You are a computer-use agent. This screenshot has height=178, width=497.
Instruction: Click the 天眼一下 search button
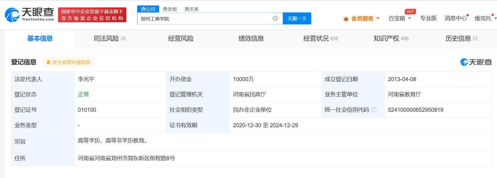point(297,18)
